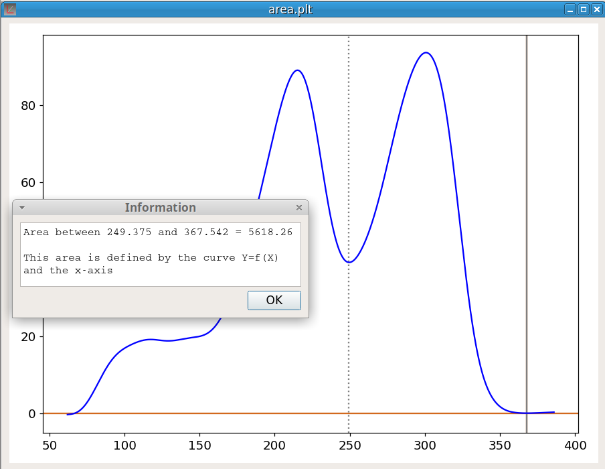
Task: Click the y-axis tick label 60
Action: pos(28,183)
